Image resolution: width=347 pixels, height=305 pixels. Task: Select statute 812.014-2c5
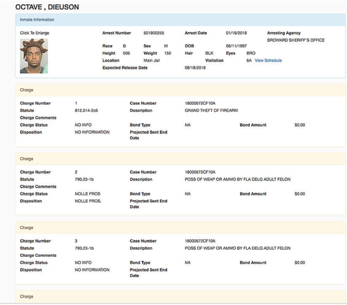coord(86,111)
